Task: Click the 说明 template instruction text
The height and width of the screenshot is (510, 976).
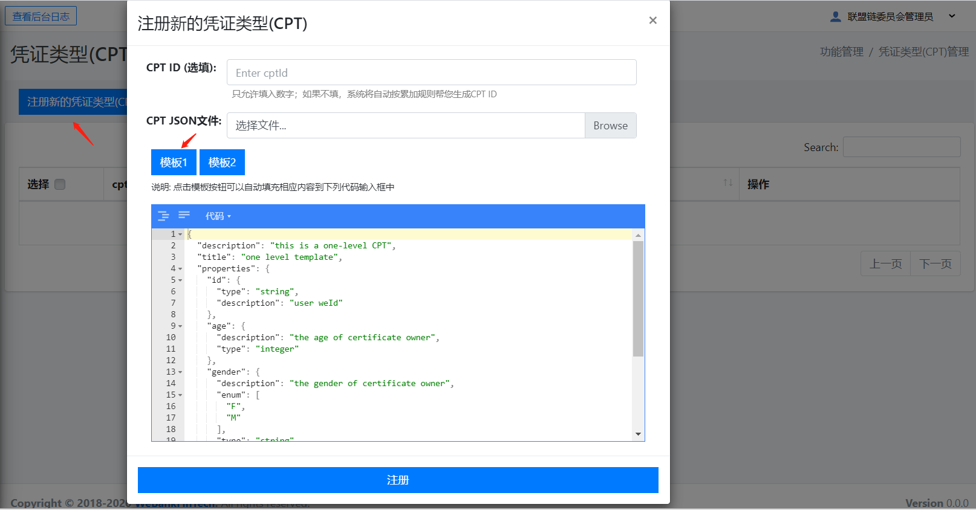Action: point(273,187)
